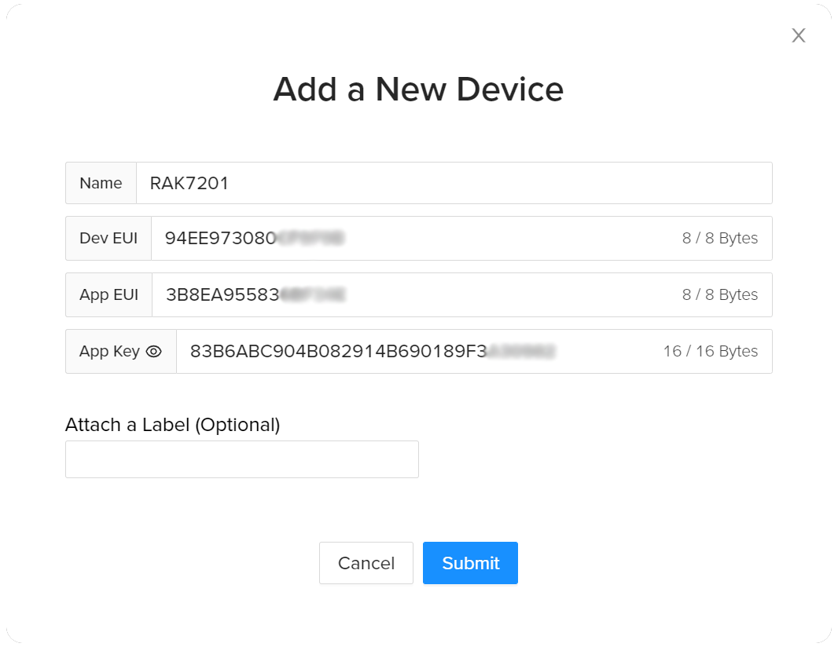This screenshot has width=838, height=647.
Task: Click the Name label prefix
Action: (x=101, y=183)
